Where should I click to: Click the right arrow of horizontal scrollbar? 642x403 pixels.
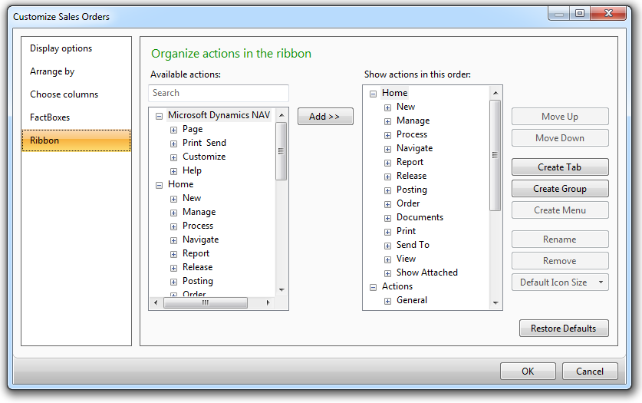268,302
